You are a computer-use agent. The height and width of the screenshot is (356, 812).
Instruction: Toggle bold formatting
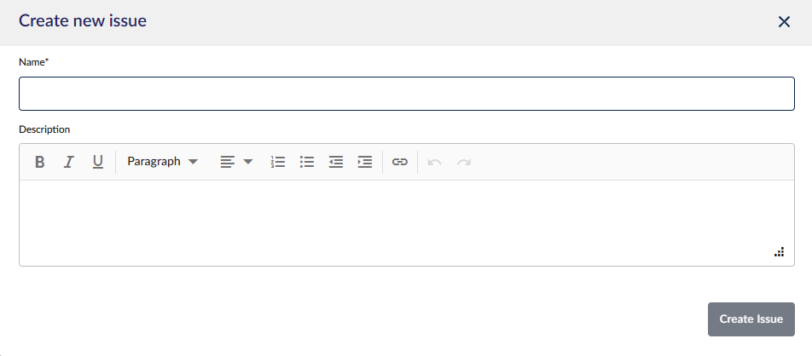coord(39,162)
